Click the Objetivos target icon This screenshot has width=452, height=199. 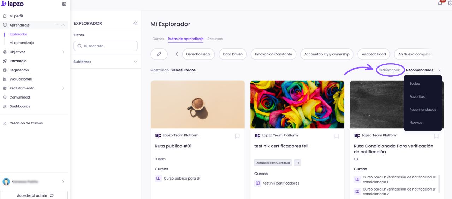tap(5, 52)
